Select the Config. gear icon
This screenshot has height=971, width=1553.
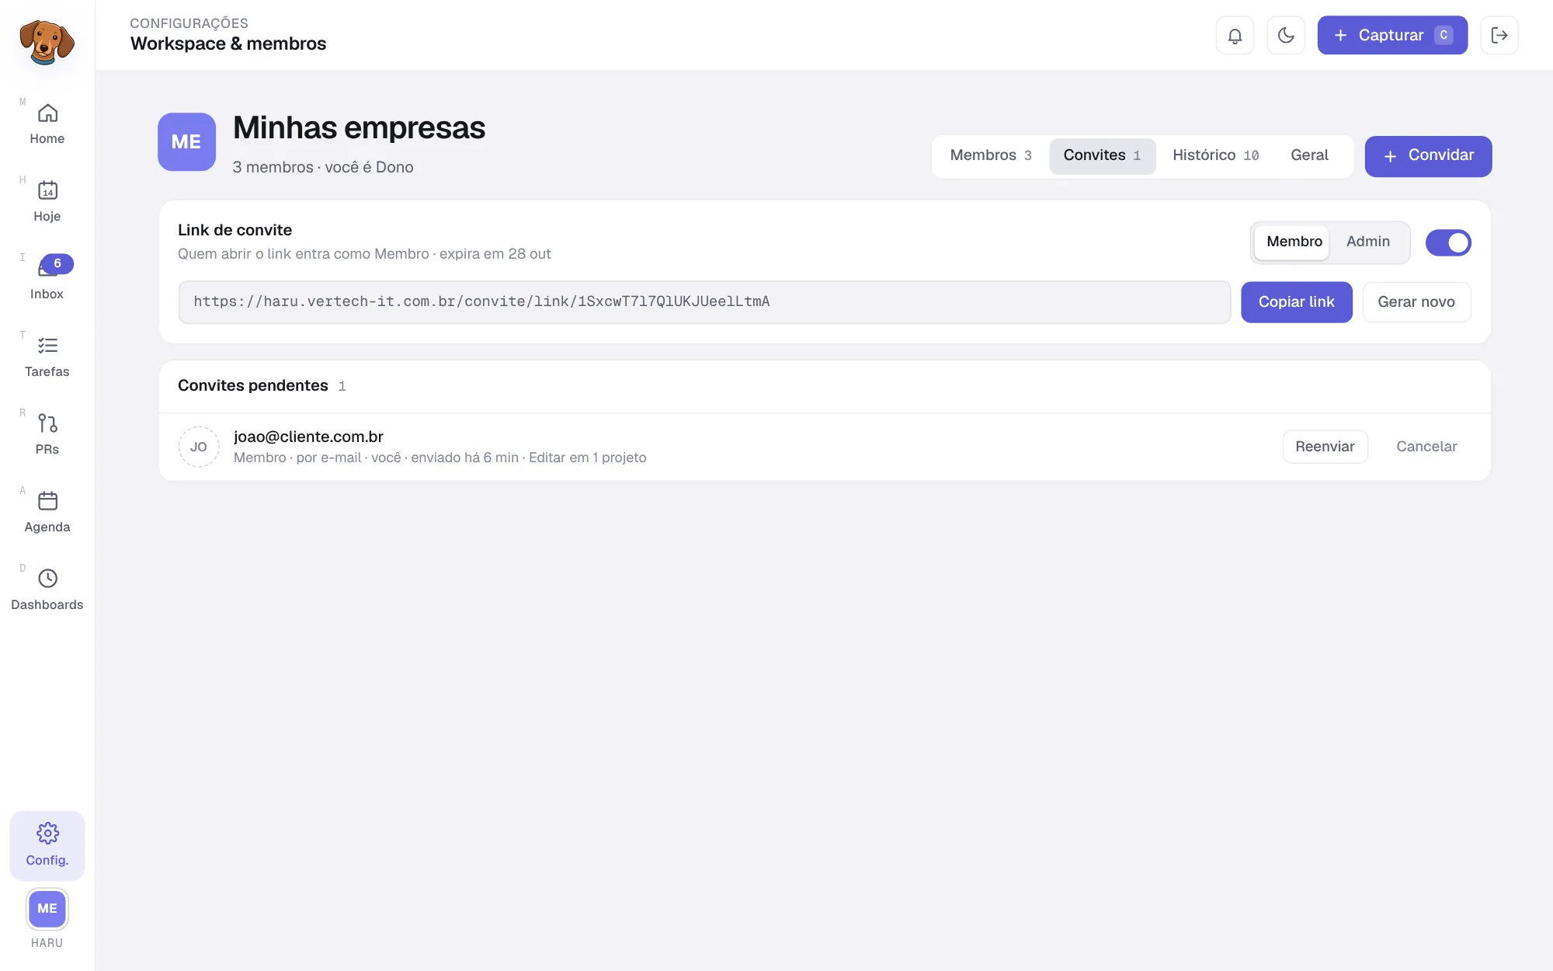click(x=47, y=845)
